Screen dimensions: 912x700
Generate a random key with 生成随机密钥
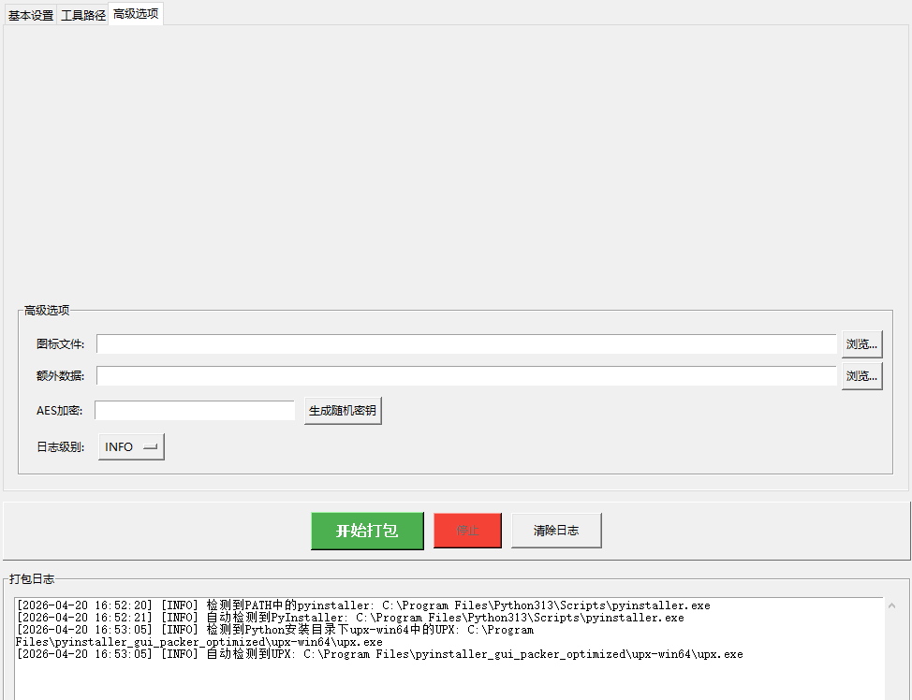point(344,411)
